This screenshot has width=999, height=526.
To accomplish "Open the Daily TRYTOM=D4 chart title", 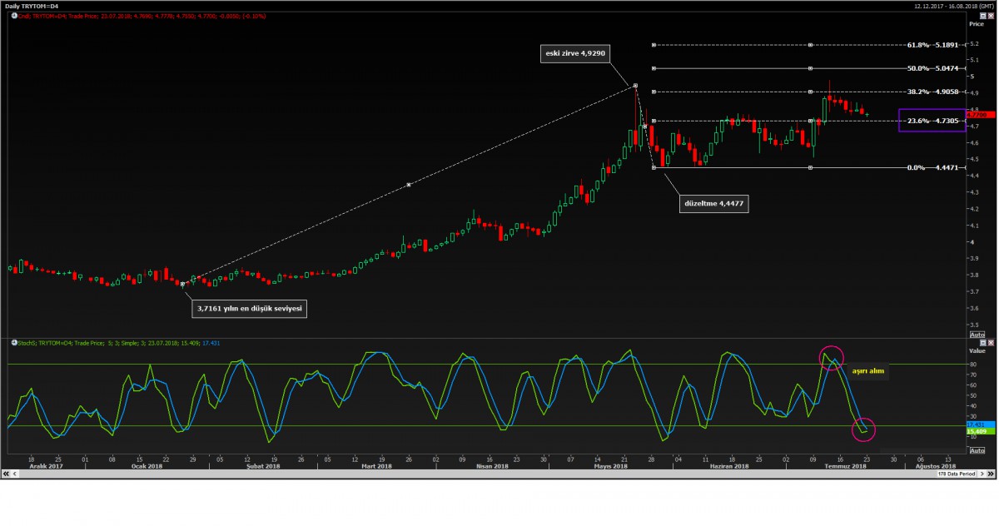I will click(32, 6).
